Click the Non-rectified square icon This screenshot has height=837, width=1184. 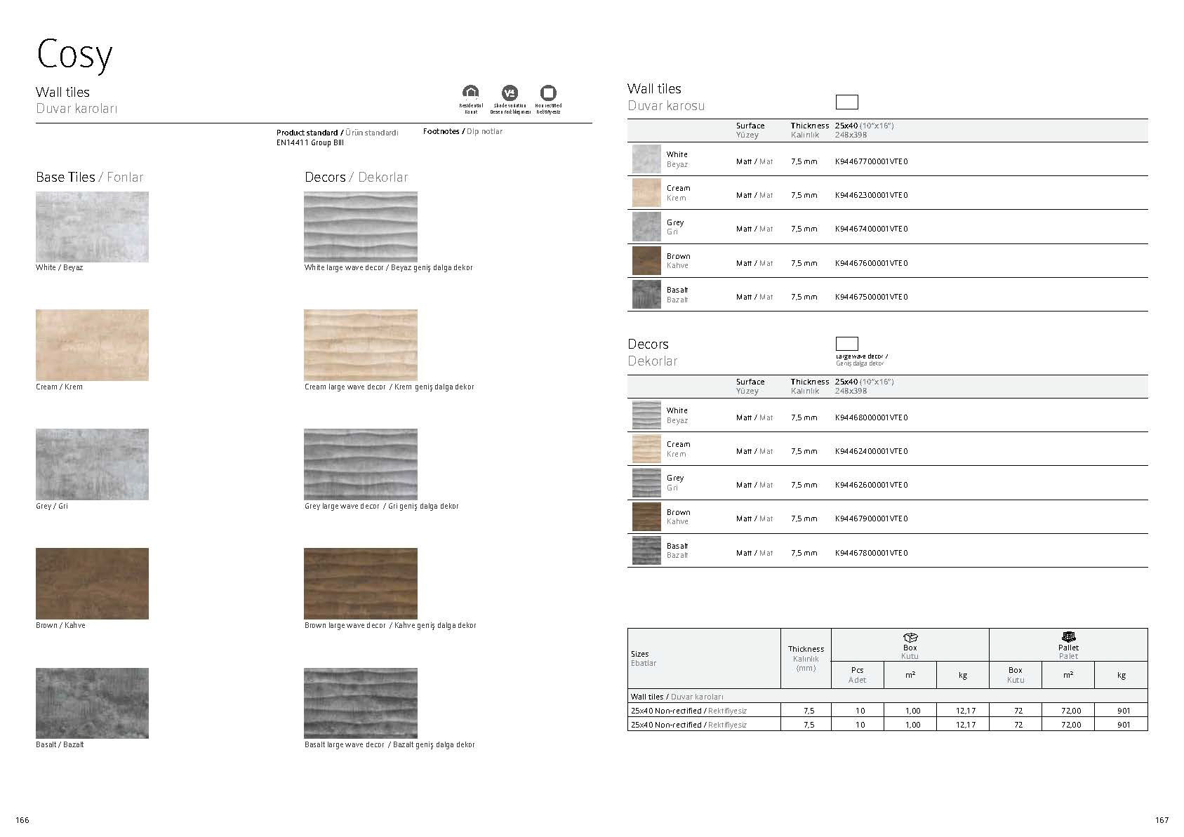(548, 93)
